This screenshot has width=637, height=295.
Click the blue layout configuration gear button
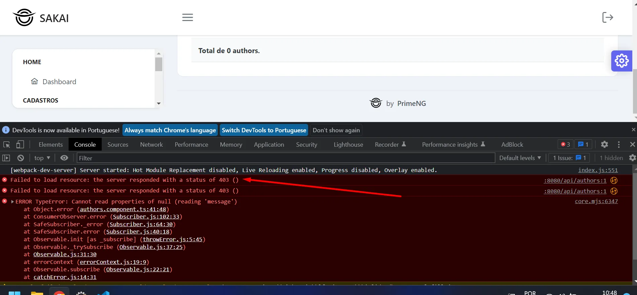pyautogui.click(x=621, y=61)
